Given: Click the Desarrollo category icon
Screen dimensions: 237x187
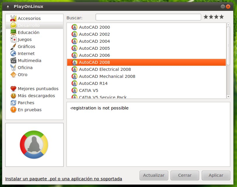Looking at the screenshot, I should point(13,25).
